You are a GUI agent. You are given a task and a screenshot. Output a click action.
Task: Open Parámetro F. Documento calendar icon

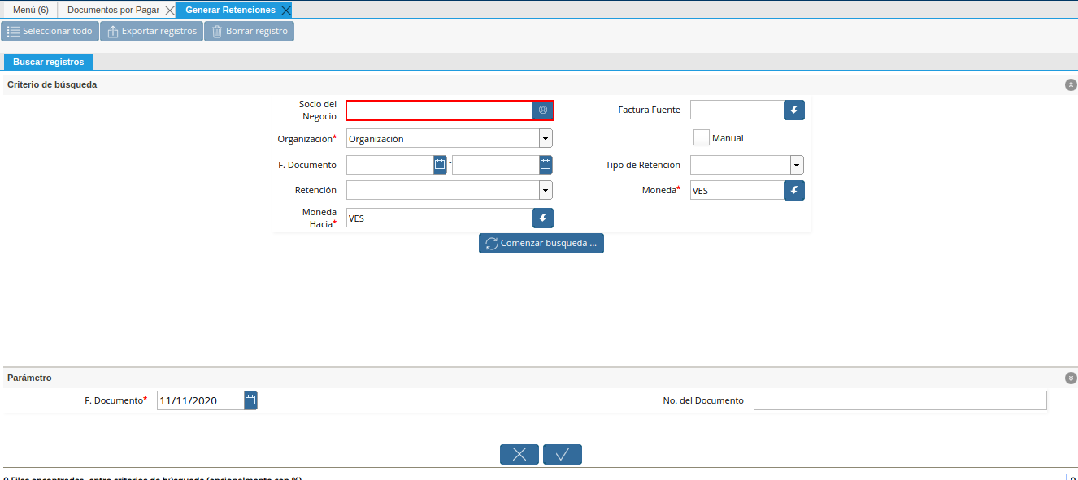tap(250, 400)
